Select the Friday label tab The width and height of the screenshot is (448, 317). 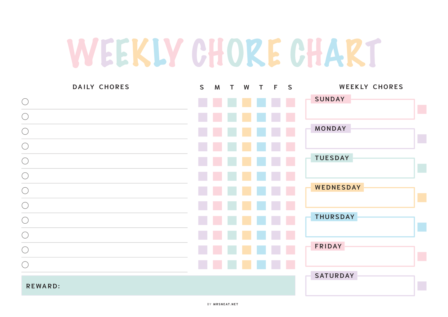pyautogui.click(x=328, y=246)
